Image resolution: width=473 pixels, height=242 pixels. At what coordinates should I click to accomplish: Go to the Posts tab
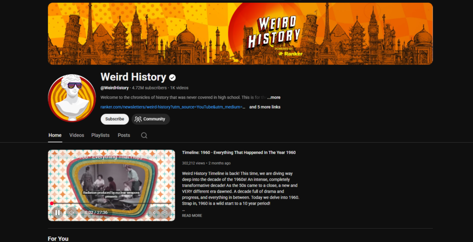[x=124, y=135]
